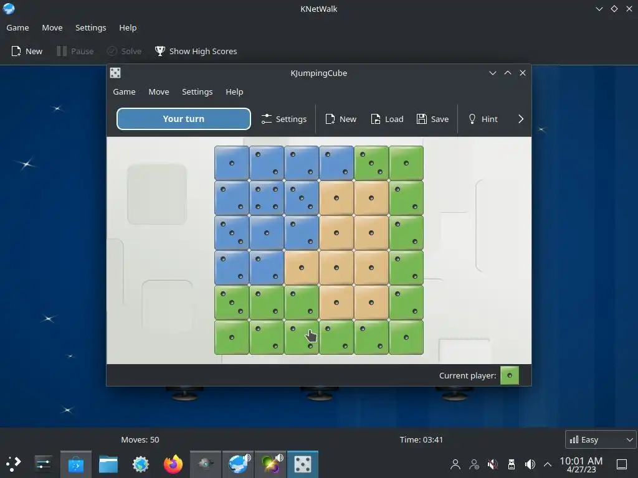Click the KNetWalk globe icon in title bar
This screenshot has height=478, width=638.
click(x=9, y=9)
